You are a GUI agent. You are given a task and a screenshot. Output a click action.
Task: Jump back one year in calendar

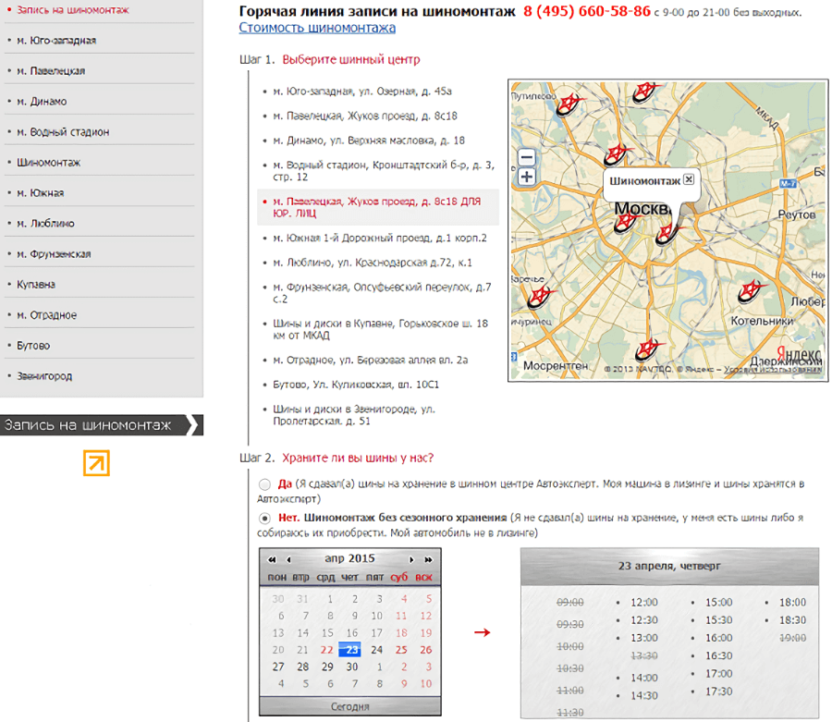point(273,559)
